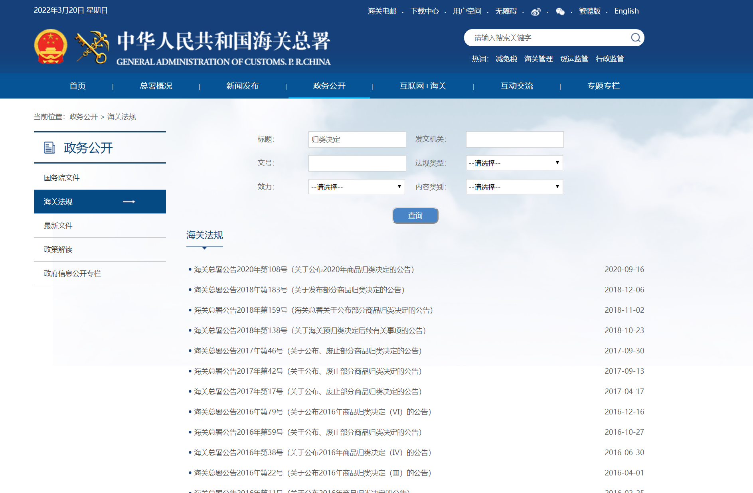This screenshot has width=753, height=493.
Task: Click the customs caduceus emblem
Action: [x=91, y=46]
